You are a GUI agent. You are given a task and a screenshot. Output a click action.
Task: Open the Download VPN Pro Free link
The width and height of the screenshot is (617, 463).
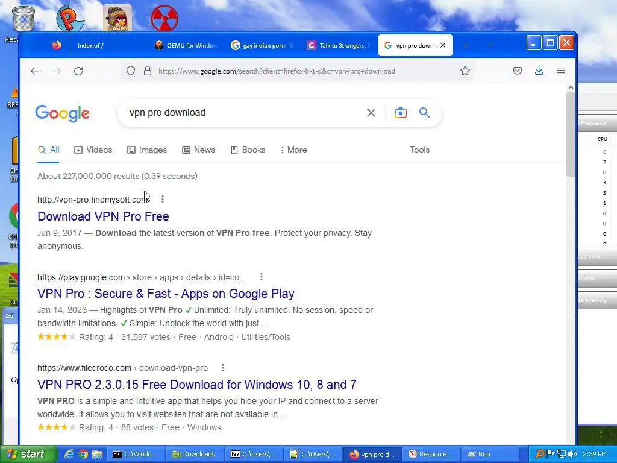pos(103,216)
